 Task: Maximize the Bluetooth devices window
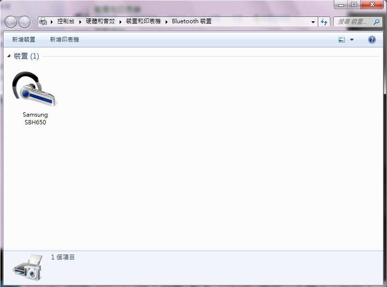point(354,4)
